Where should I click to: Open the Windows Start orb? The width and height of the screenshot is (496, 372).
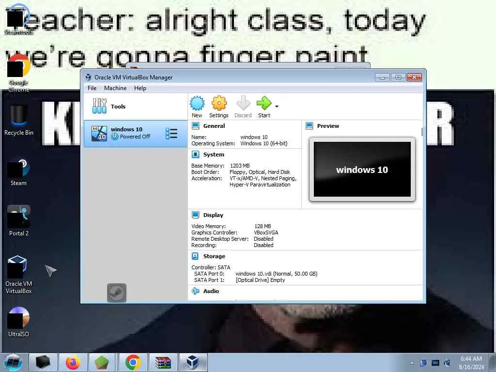13,362
